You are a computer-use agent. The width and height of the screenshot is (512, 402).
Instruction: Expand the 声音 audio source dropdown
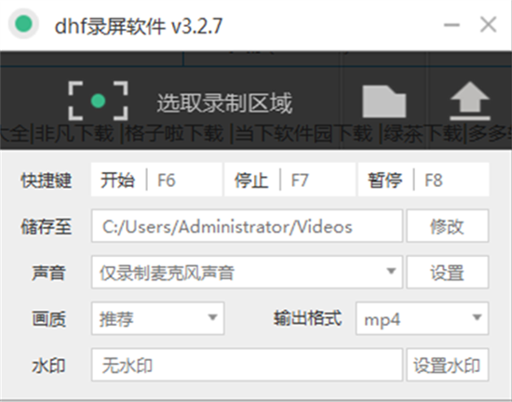247,272
